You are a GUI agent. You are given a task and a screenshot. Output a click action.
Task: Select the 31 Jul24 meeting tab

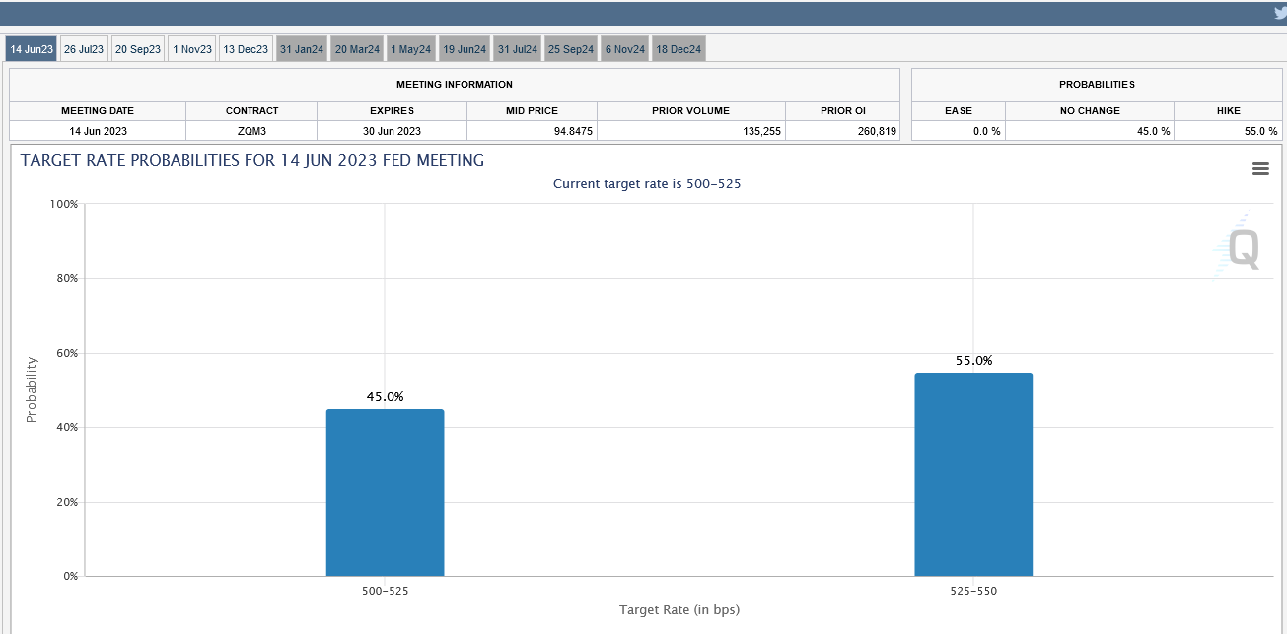pyautogui.click(x=518, y=49)
